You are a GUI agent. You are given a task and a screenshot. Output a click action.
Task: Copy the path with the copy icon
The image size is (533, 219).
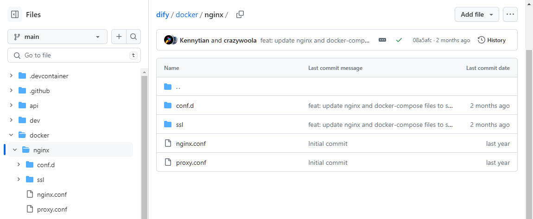[x=240, y=14]
